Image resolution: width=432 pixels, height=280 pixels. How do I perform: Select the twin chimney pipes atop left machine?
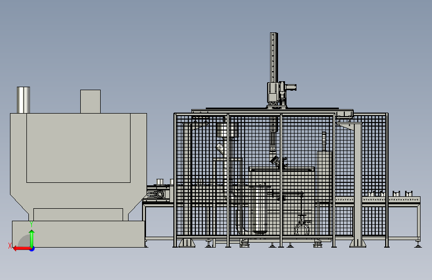pos(23,100)
